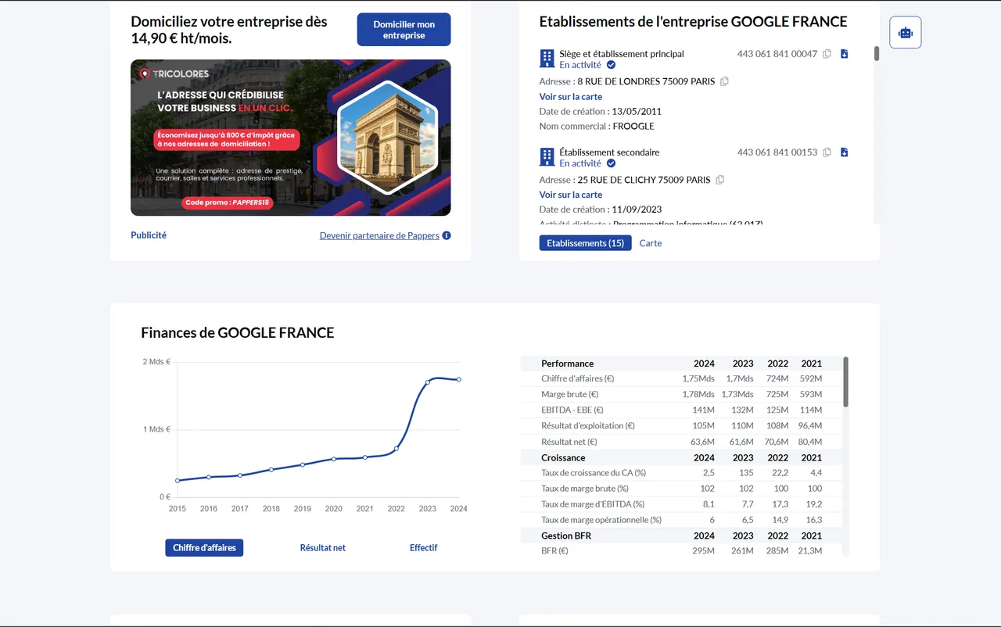The image size is (1001, 627).
Task: Click the 2015 data point on the chart
Action: (178, 481)
